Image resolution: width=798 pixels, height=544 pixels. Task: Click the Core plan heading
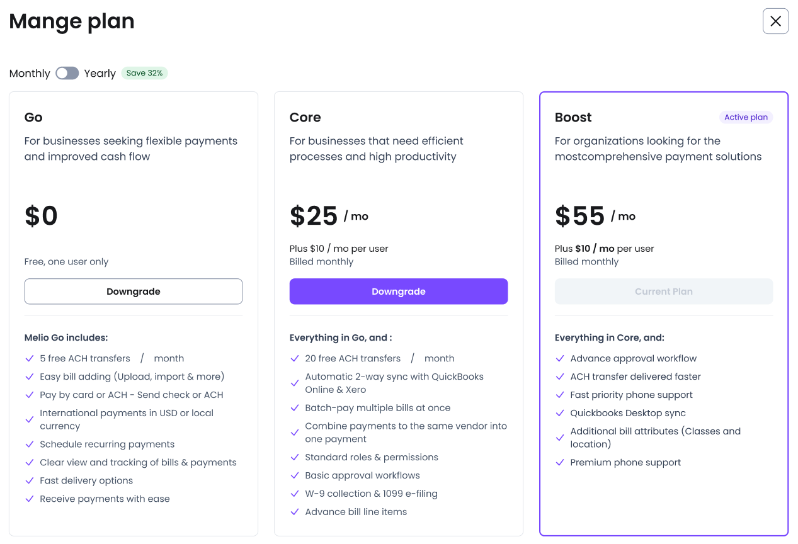[305, 117]
